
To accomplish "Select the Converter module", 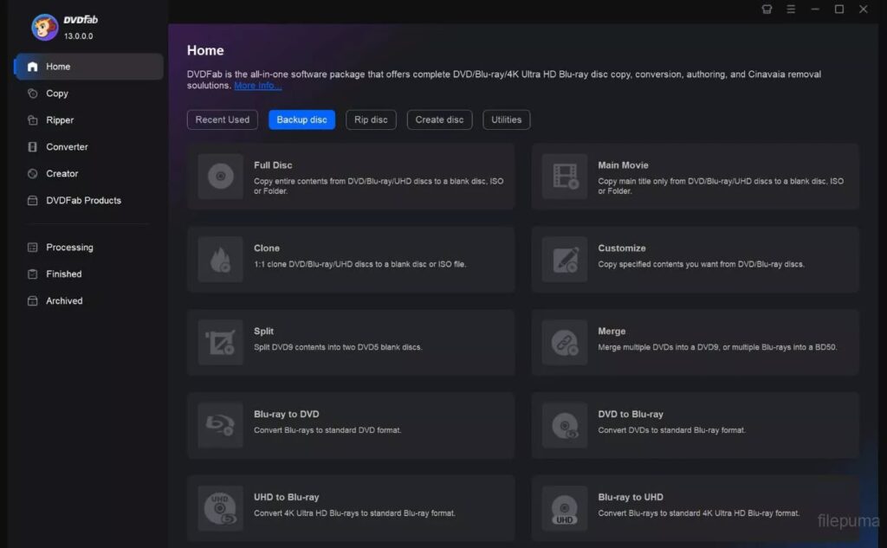I will [x=66, y=146].
